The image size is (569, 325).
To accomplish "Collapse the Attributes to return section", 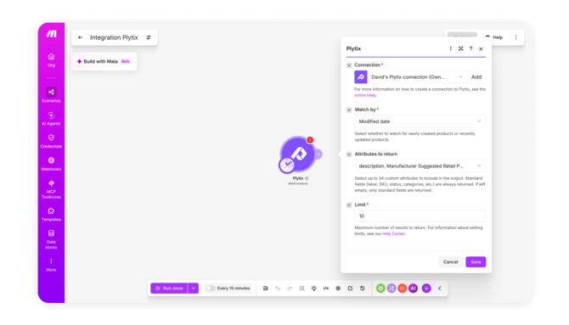I will (x=349, y=154).
